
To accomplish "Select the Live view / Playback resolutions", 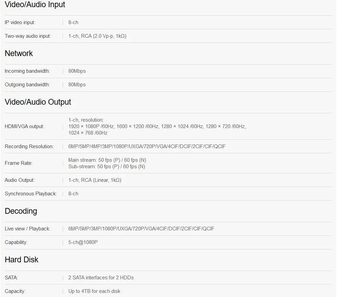I will (141, 229).
